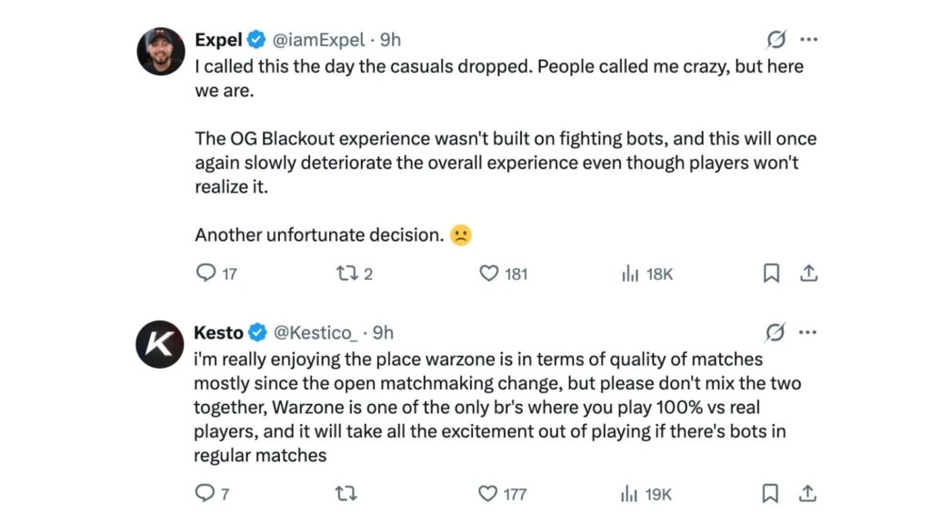This screenshot has width=931, height=523.
Task: Like Expel's tweet
Action: pyautogui.click(x=489, y=273)
